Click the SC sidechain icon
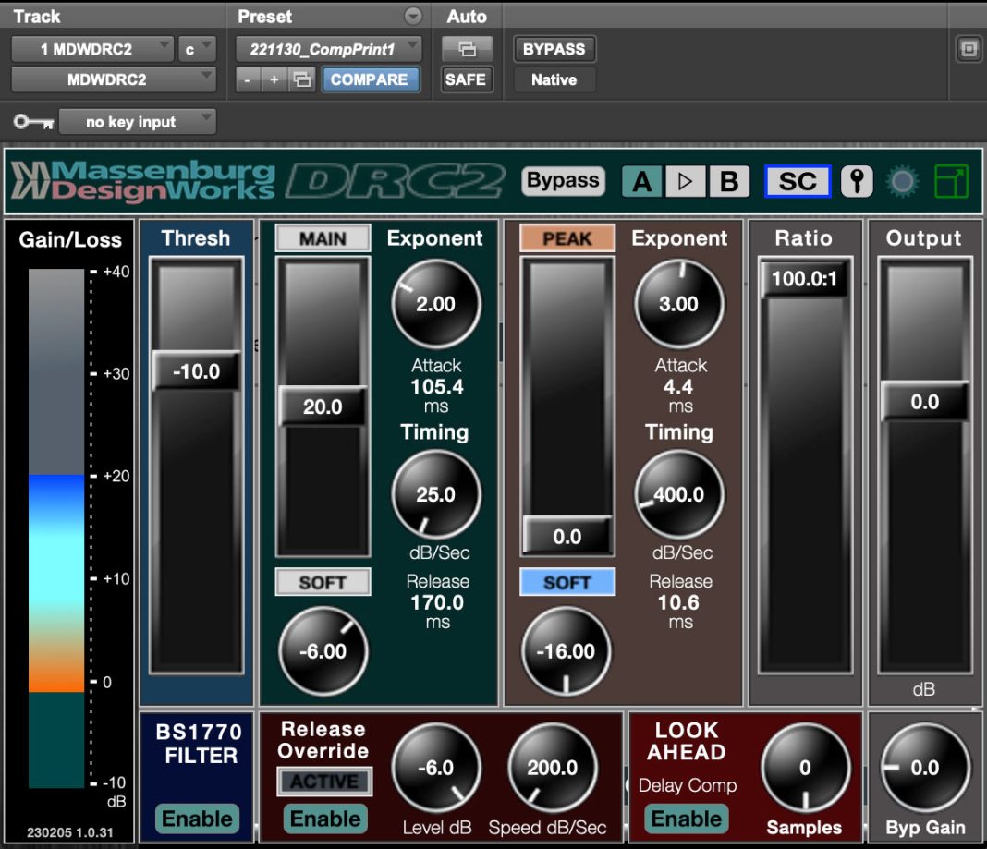The width and height of the screenshot is (987, 849). (x=797, y=182)
